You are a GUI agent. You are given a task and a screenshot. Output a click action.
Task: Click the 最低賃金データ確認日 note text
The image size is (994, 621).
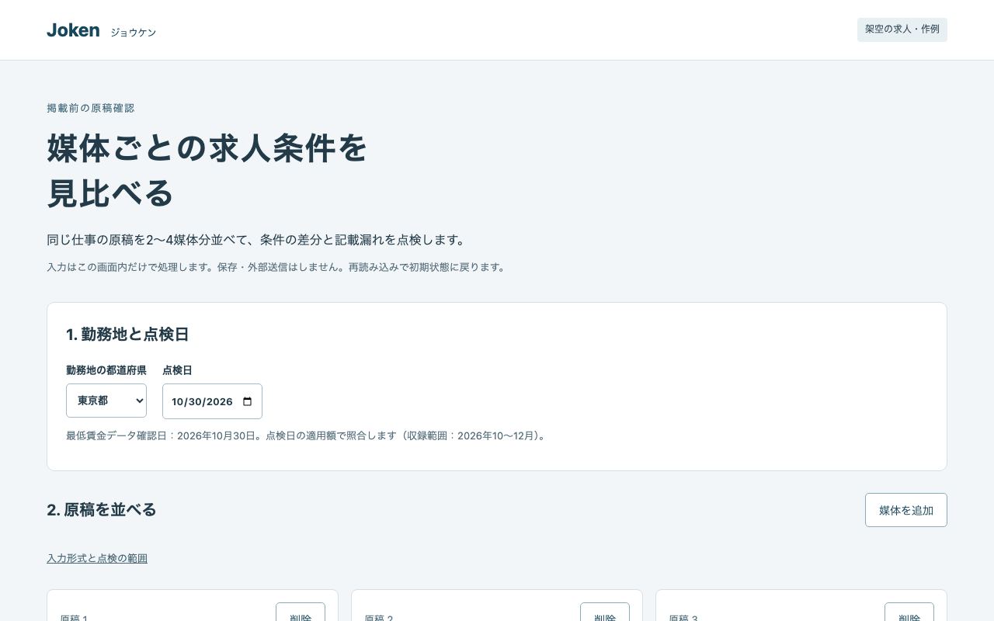308,435
